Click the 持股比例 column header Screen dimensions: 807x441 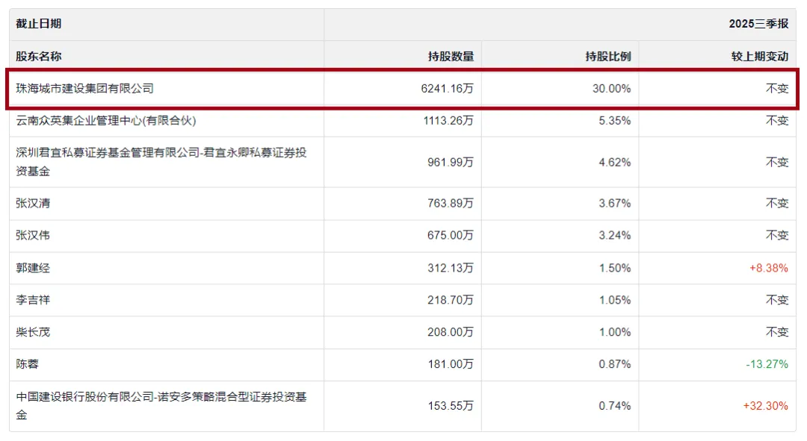click(607, 56)
